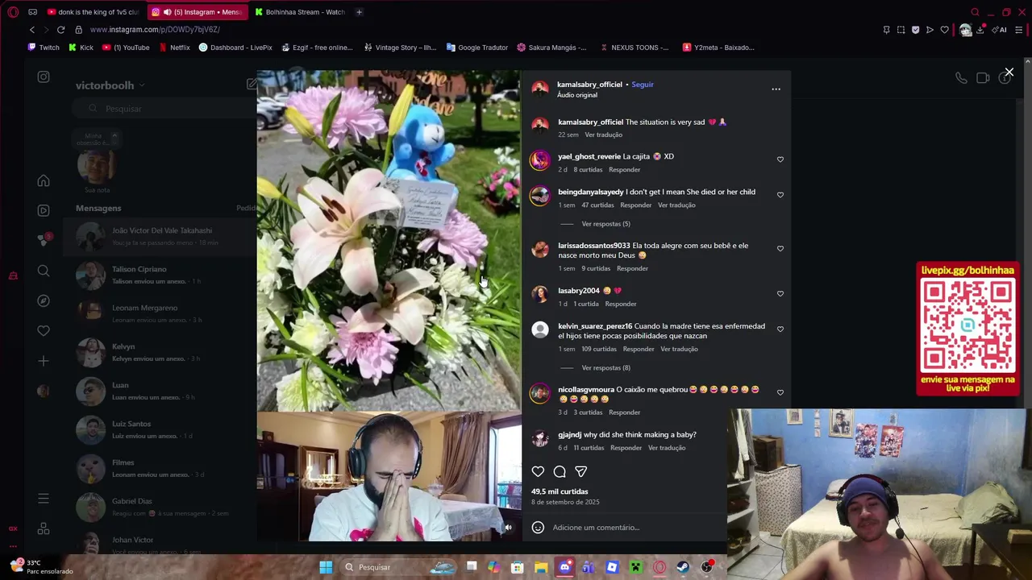Open kamalsabry_officiel profile from the post header

[x=589, y=84]
